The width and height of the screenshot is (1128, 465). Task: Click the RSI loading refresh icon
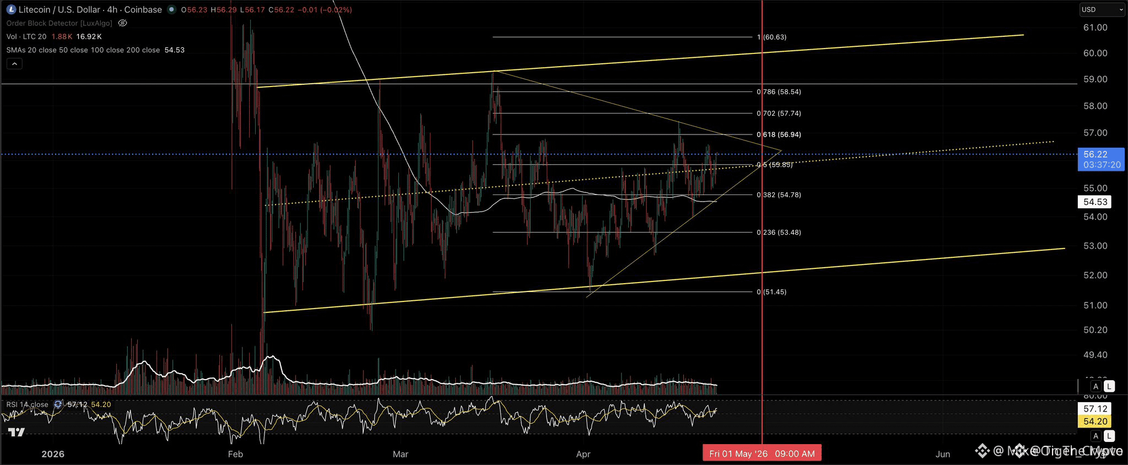click(58, 404)
